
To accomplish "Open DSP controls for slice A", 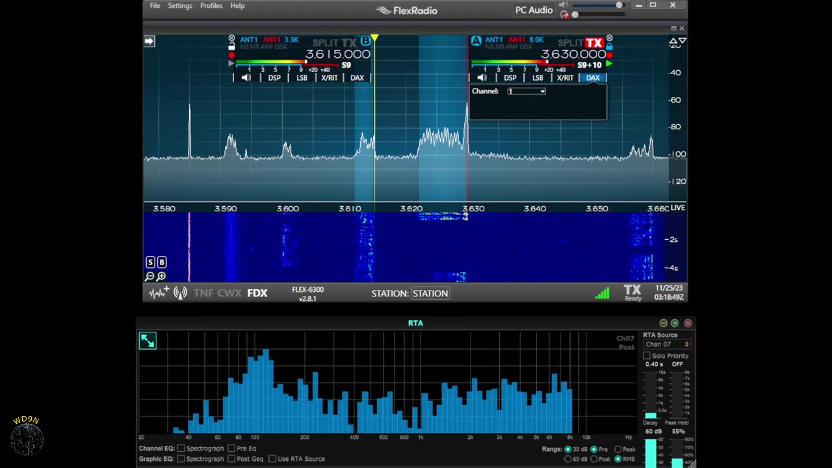I will [510, 78].
